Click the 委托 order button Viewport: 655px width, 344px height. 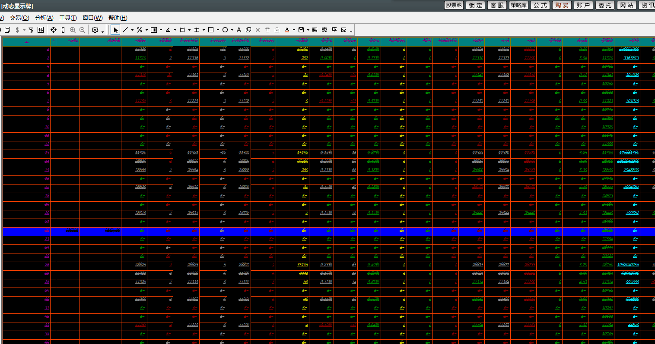click(605, 5)
